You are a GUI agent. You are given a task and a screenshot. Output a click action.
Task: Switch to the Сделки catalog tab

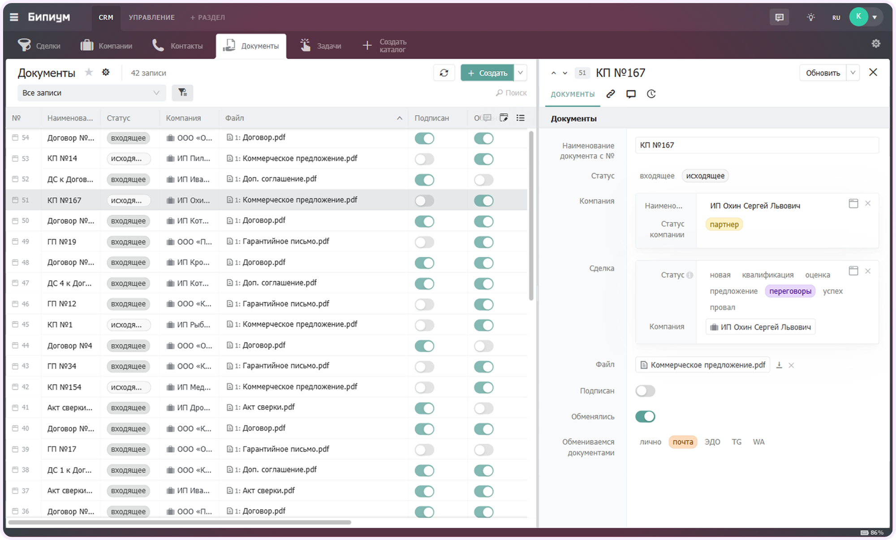(39, 46)
